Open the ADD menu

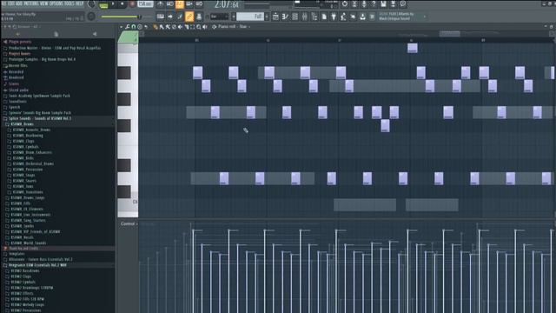(18, 3)
